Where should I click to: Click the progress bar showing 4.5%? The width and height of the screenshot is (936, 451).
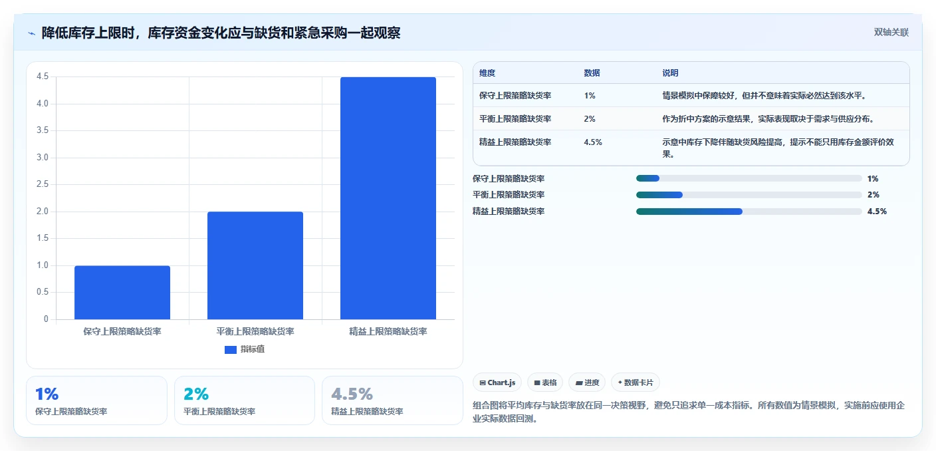click(749, 212)
